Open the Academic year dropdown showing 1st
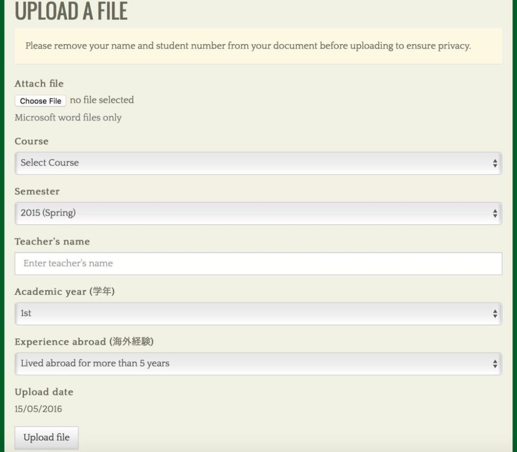 click(258, 314)
